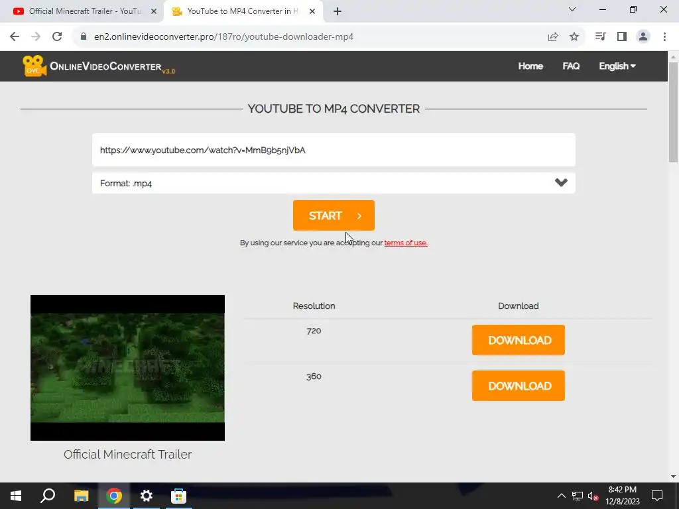The image size is (679, 509).
Task: Open the media control icon in toolbar
Action: pos(600,37)
